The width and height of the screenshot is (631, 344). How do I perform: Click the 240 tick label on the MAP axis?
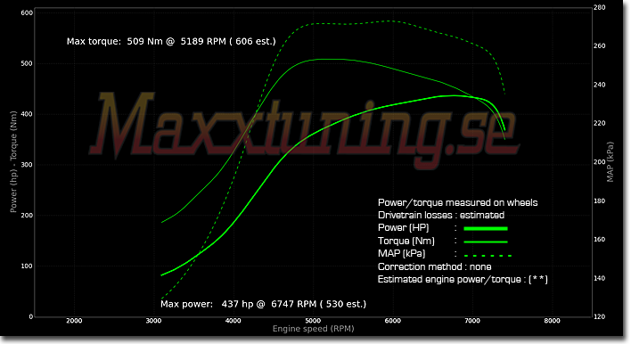point(600,85)
